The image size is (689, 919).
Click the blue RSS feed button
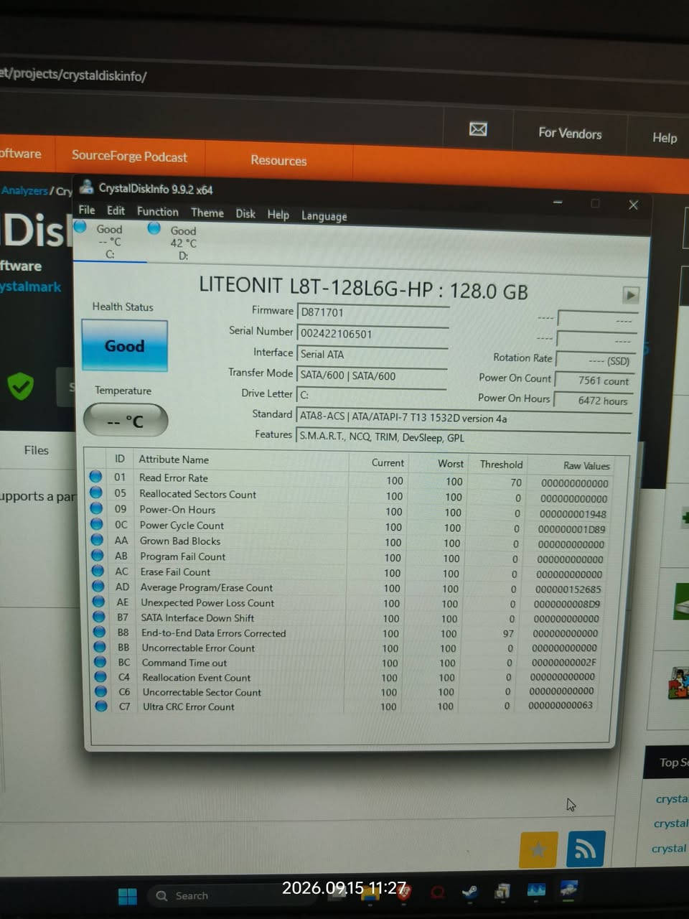[x=586, y=849]
